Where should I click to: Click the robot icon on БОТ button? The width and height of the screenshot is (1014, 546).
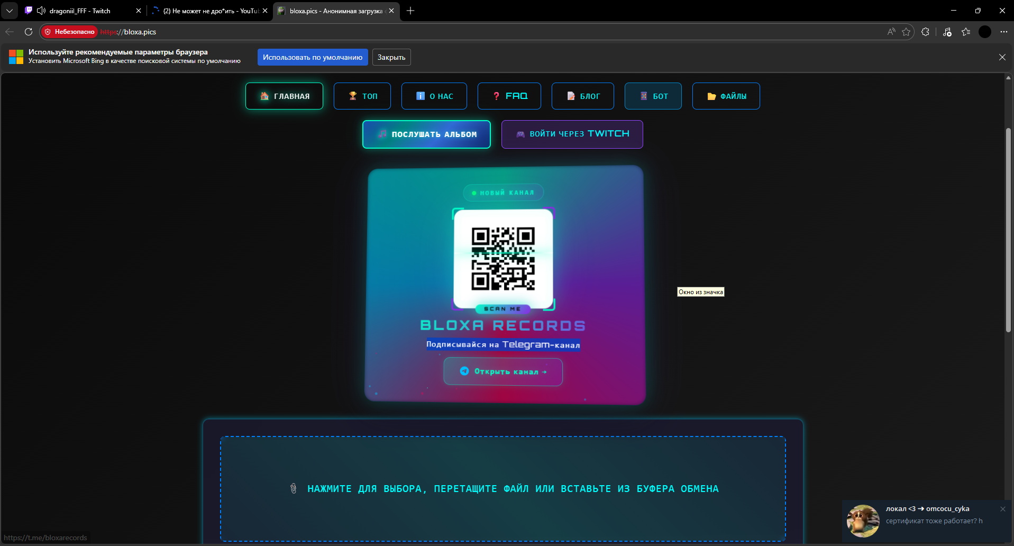click(643, 96)
